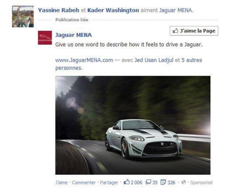This screenshot has height=189, width=239.
Task: Click the comments speech bubble icon
Action: coord(148,182)
